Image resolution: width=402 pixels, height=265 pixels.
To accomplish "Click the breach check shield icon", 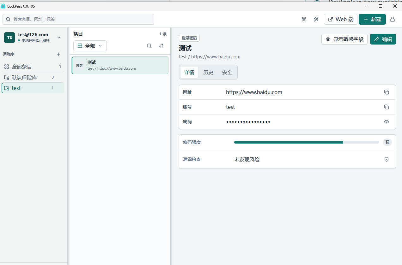I will [387, 159].
